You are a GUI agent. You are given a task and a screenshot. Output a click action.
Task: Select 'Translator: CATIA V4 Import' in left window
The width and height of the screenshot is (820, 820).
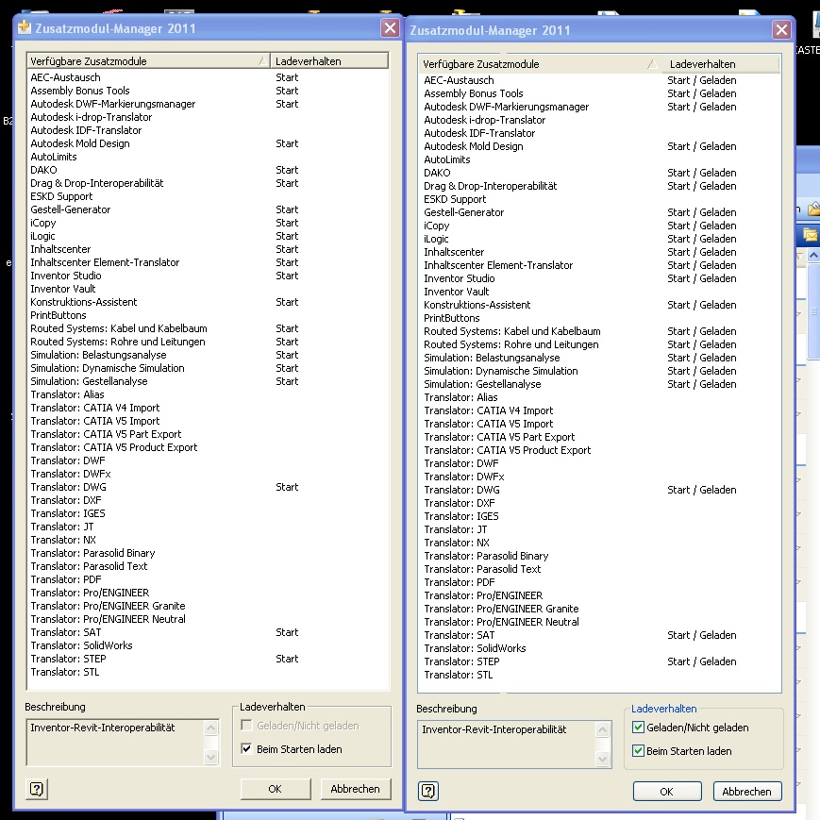[94, 408]
